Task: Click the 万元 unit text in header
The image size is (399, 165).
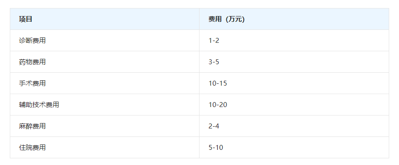Action: click(235, 19)
